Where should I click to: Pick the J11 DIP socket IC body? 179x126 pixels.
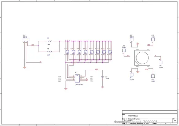tap(77, 78)
